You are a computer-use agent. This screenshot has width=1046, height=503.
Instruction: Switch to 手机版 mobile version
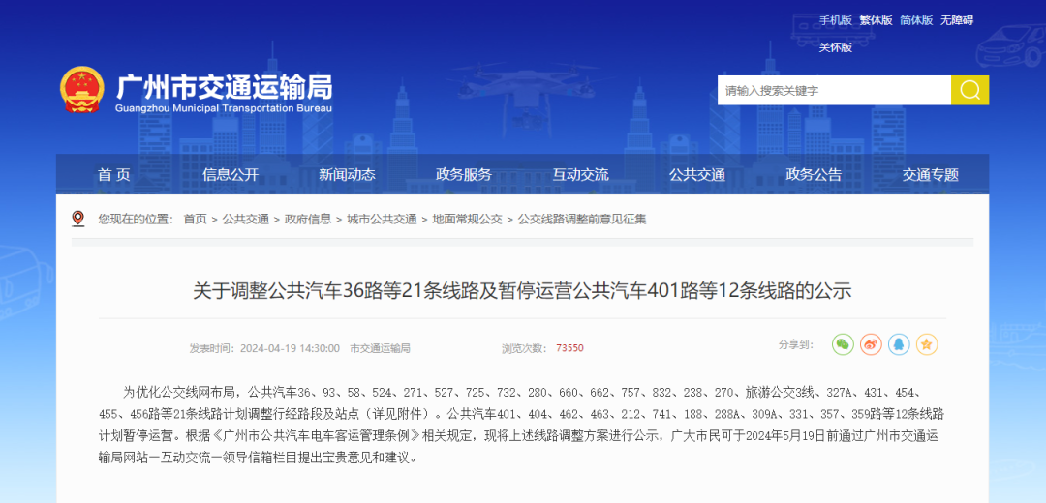(x=835, y=20)
